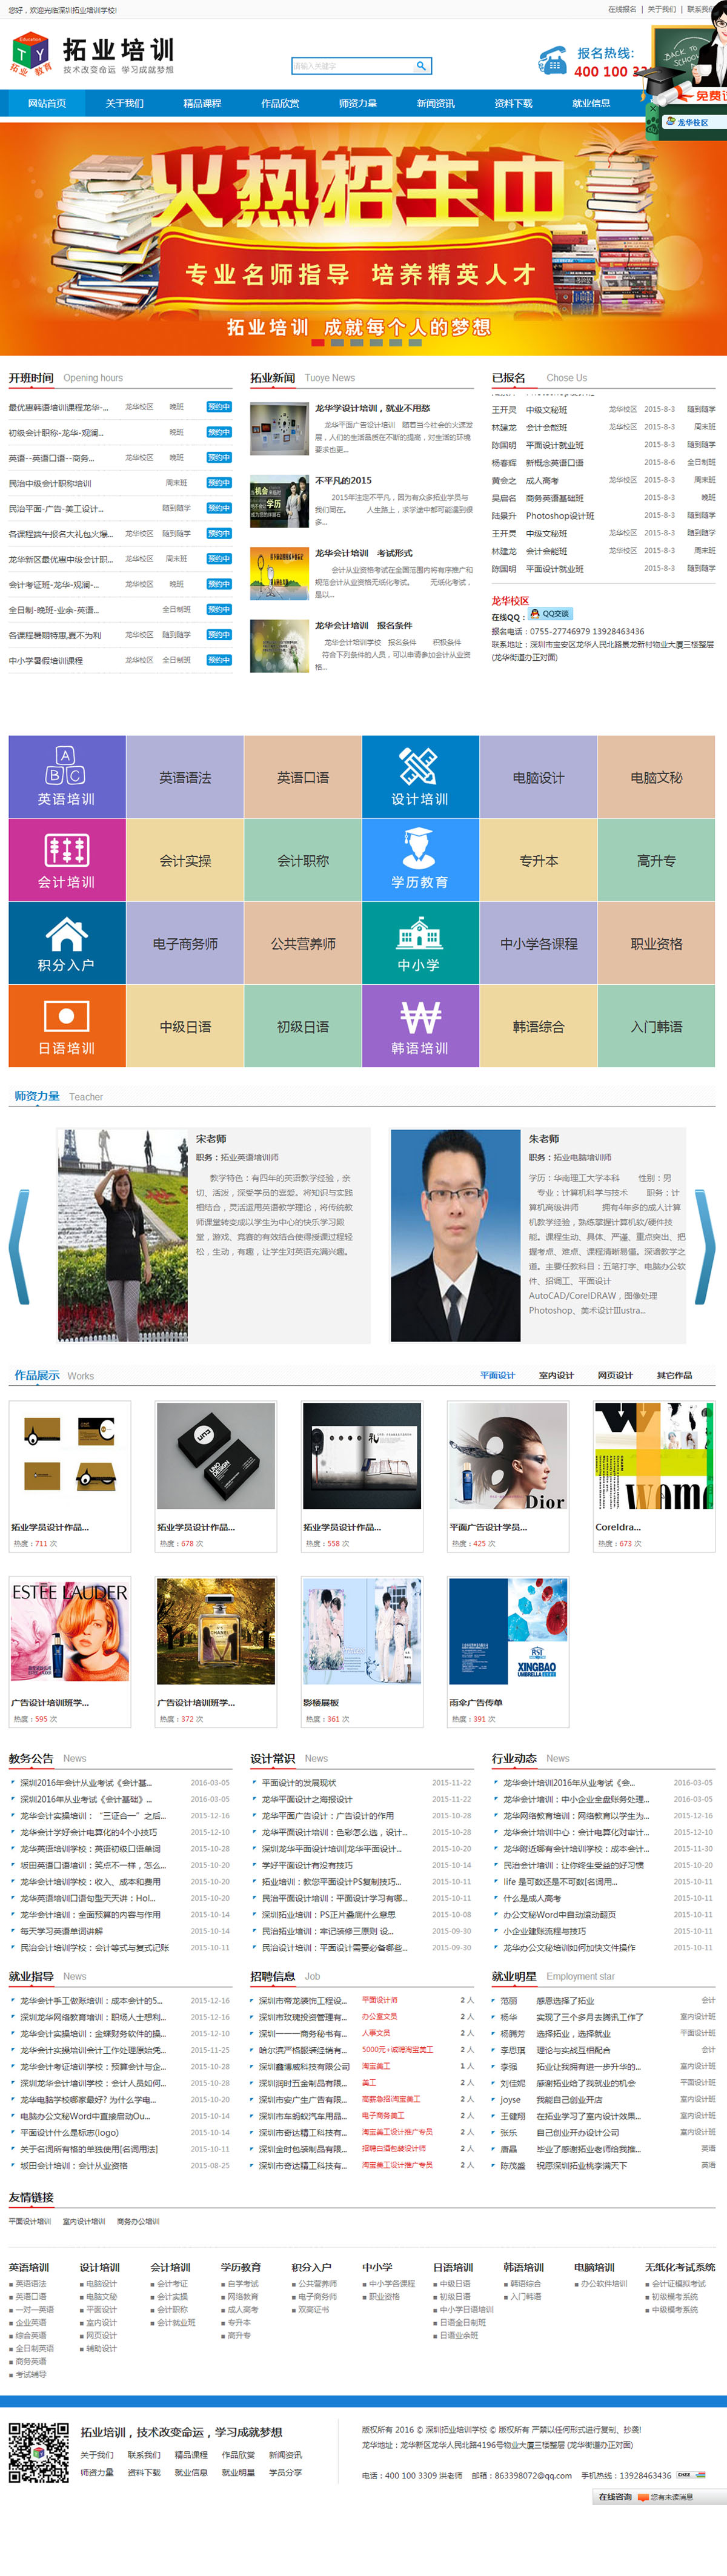Screen dimensions: 727x2576
Task: Open the 影楼展板 work thumbnail
Action: 362,1631
